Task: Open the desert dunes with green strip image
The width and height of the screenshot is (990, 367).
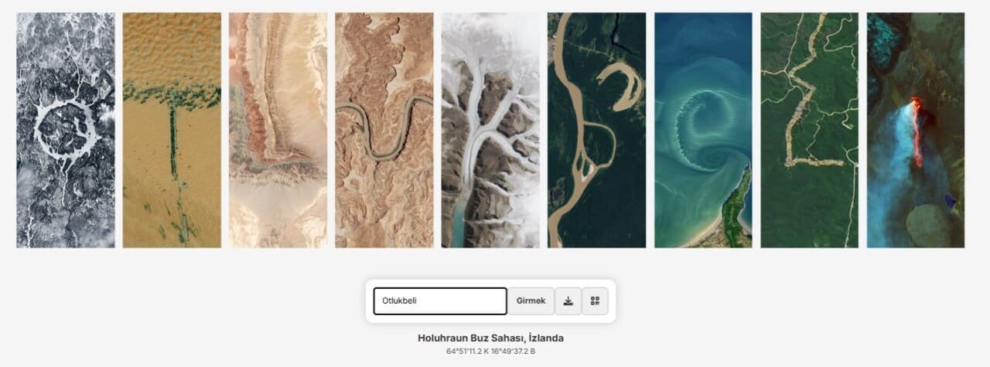Action: pos(172,130)
